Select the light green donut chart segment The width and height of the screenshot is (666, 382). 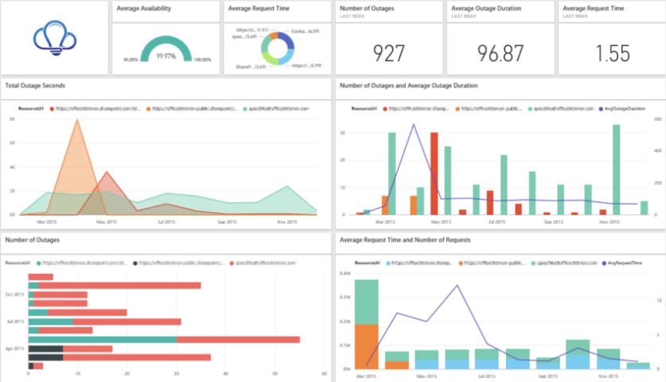coord(269,58)
